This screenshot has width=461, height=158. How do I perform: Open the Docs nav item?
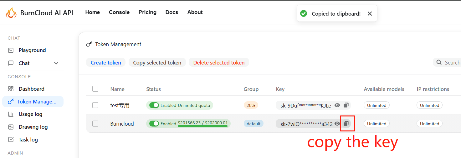click(172, 12)
